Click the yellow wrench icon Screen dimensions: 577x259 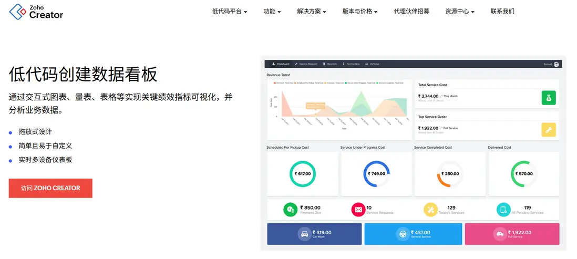[x=549, y=130]
